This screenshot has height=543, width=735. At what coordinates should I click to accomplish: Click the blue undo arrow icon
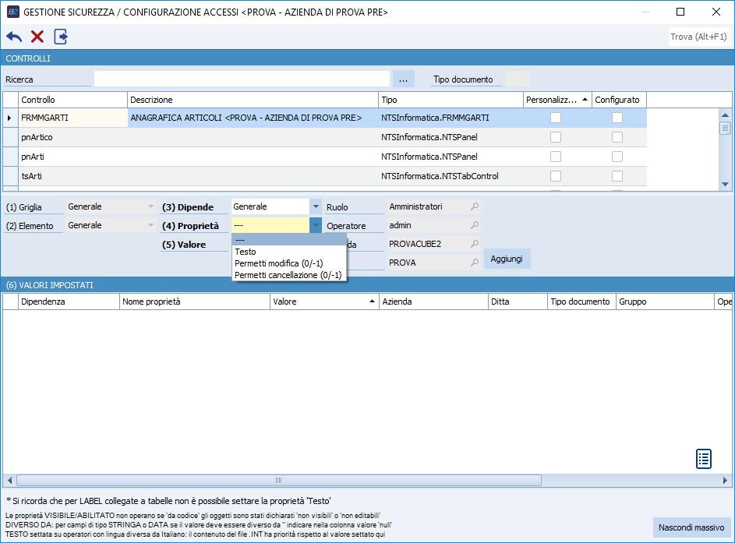(x=14, y=37)
